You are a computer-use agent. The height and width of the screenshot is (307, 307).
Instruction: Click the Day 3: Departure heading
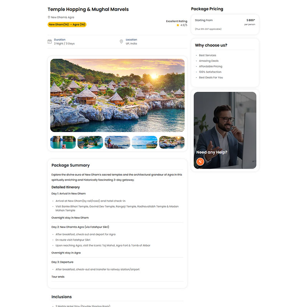(62, 262)
